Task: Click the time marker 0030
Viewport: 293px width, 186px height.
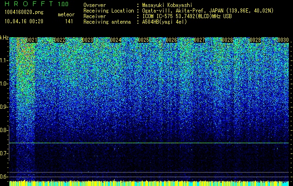Action: click(x=283, y=40)
